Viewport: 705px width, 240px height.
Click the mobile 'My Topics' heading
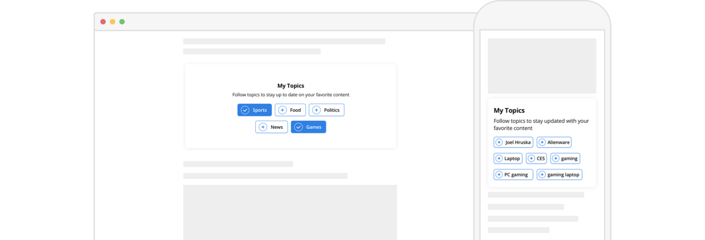[x=509, y=110]
